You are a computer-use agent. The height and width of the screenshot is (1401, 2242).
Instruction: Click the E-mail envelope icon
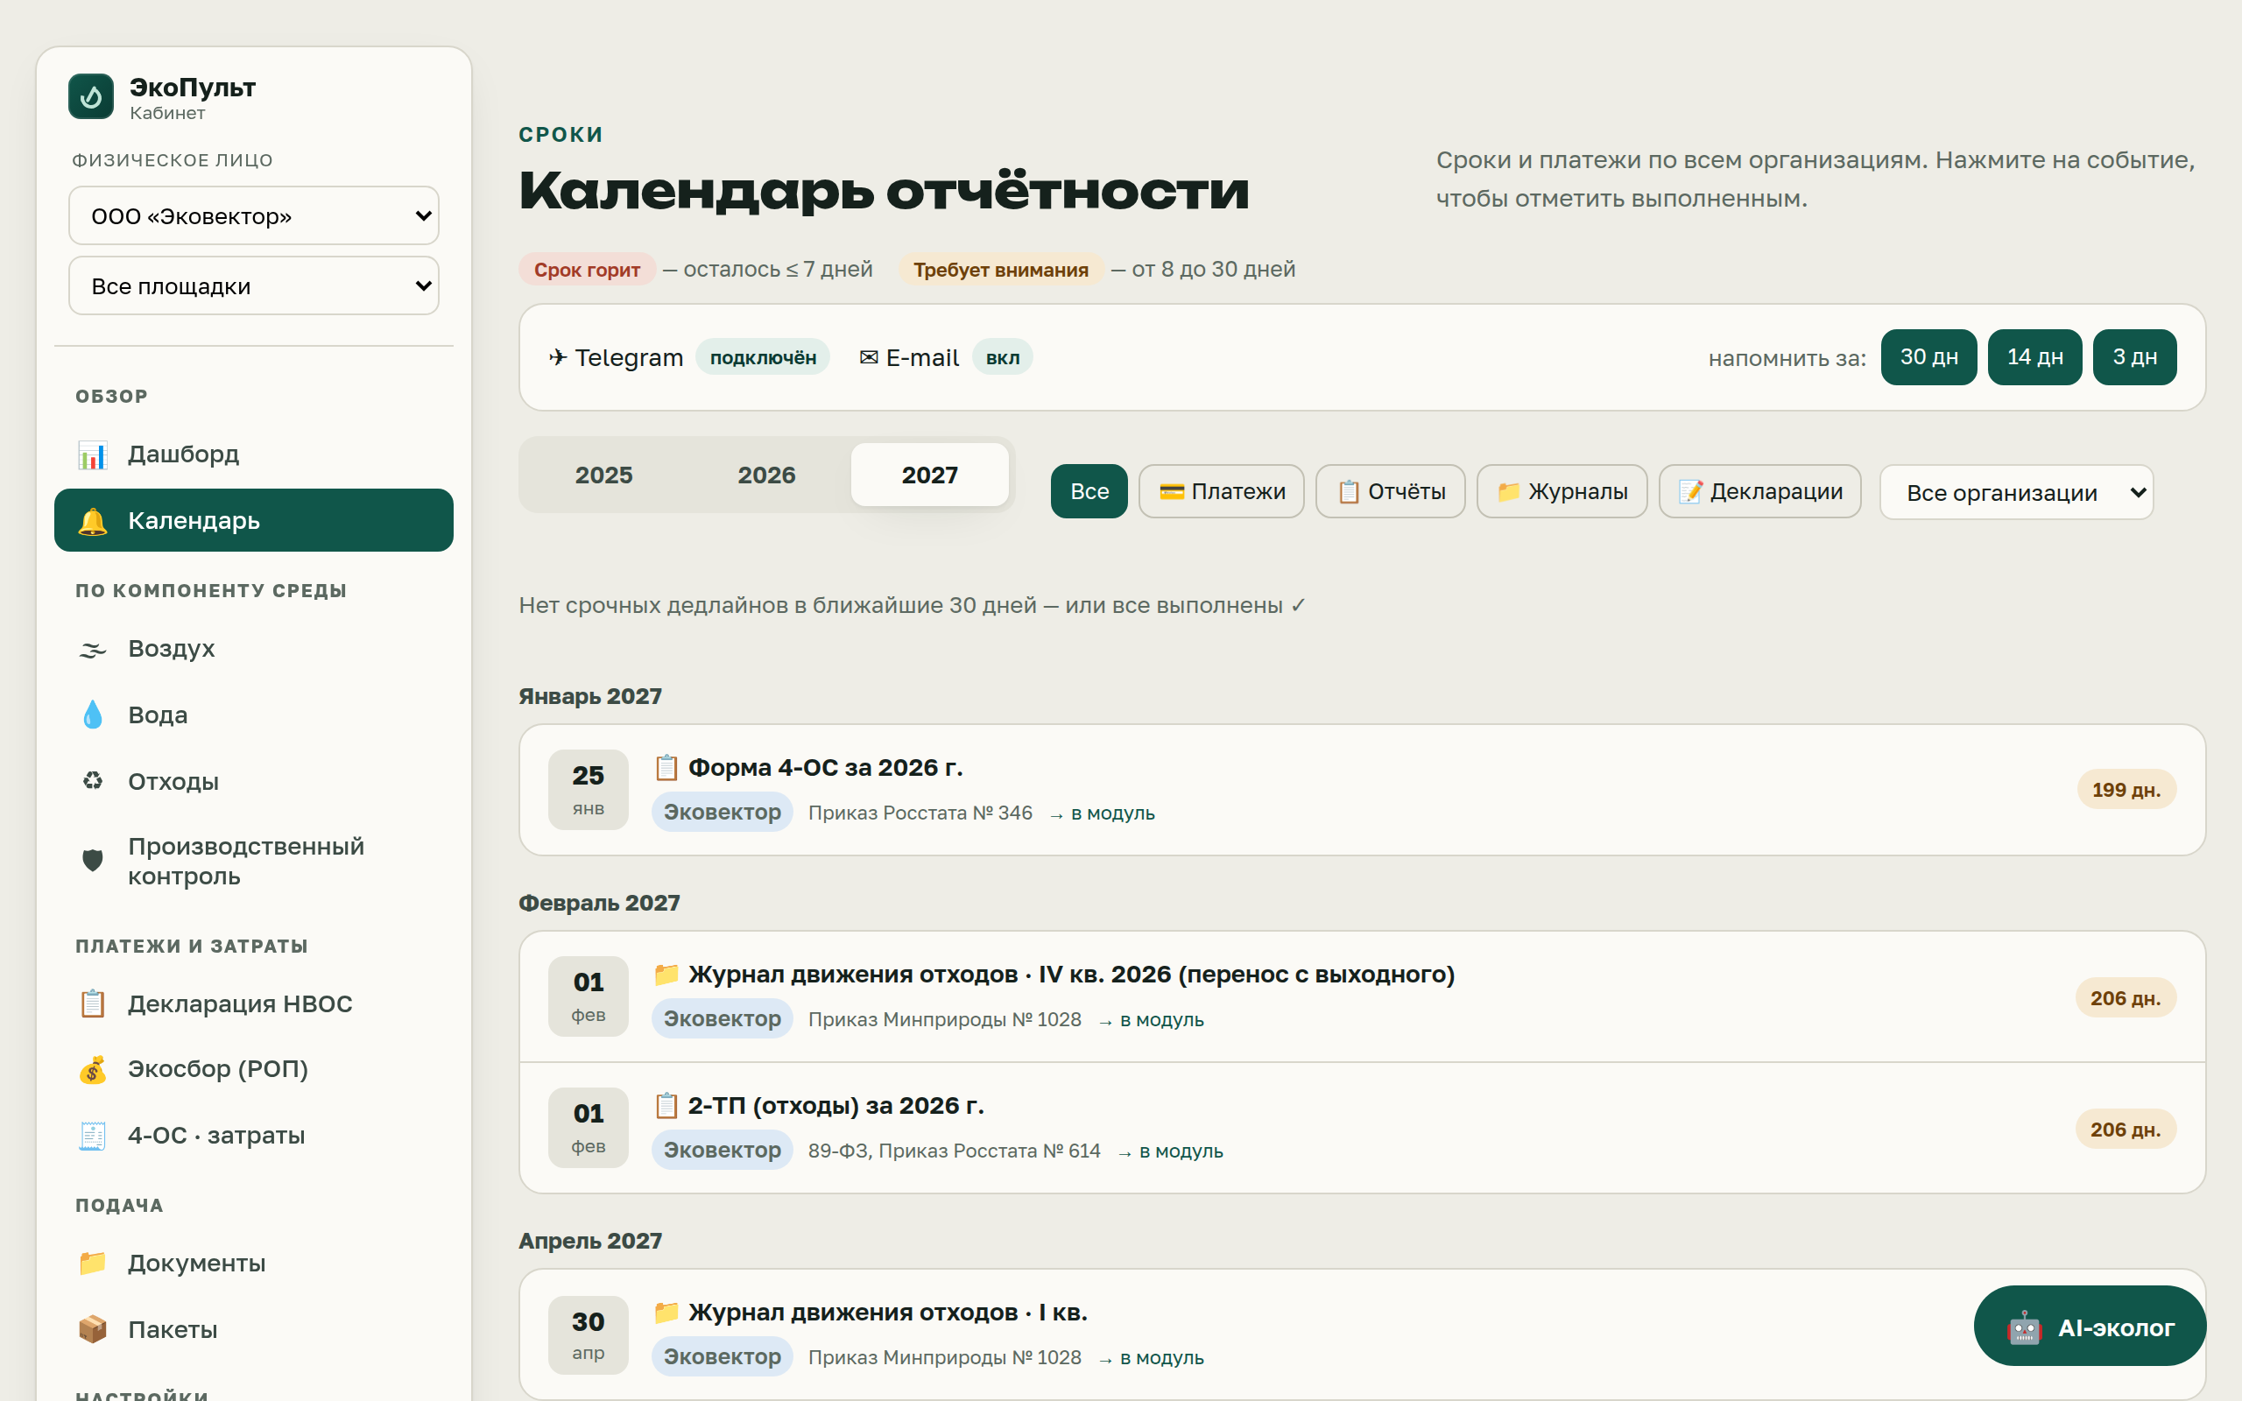coord(869,357)
